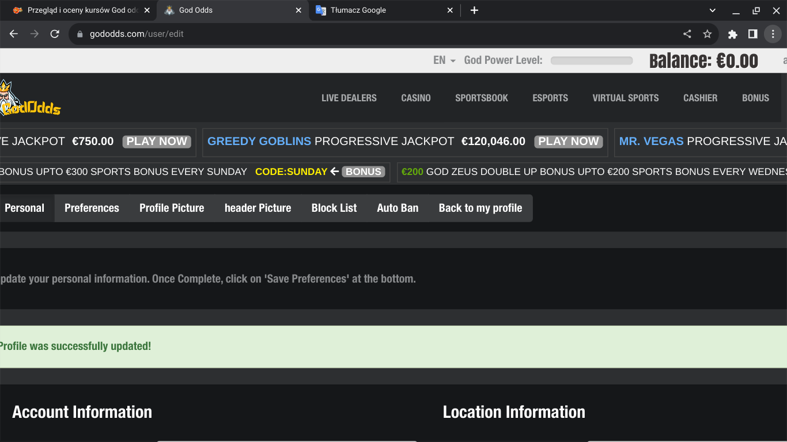Select the Block List tab
787x442 pixels.
(x=334, y=208)
